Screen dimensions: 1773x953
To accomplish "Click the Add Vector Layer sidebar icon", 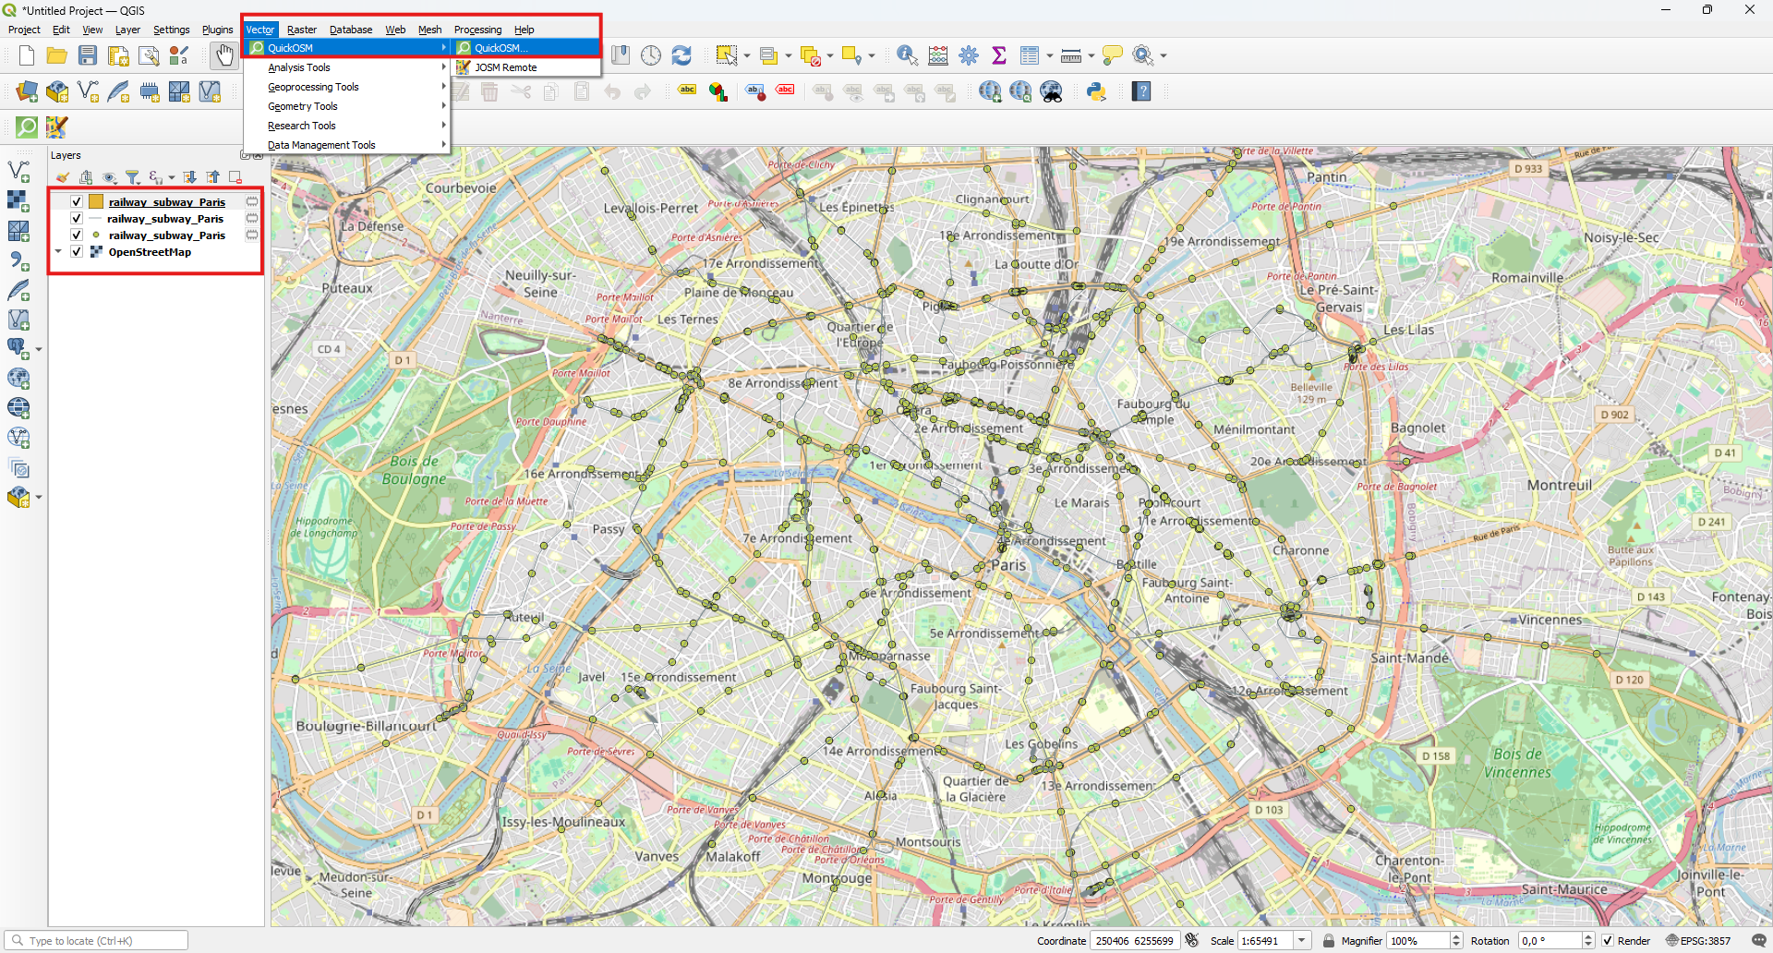I will 18,171.
